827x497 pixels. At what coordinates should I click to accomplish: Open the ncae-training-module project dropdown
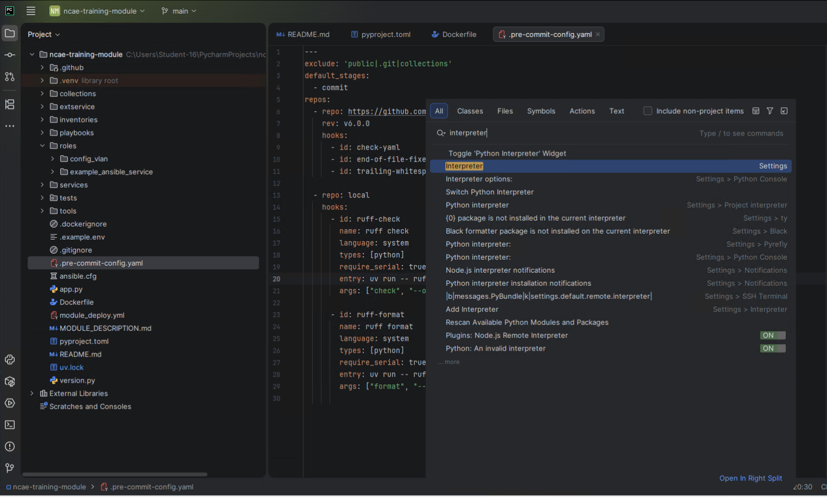pos(98,11)
